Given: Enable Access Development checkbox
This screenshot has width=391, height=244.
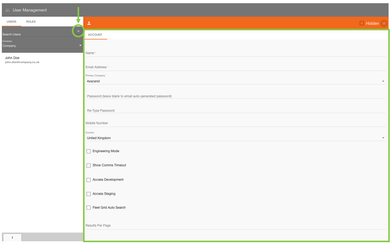Looking at the screenshot, I should (x=89, y=180).
